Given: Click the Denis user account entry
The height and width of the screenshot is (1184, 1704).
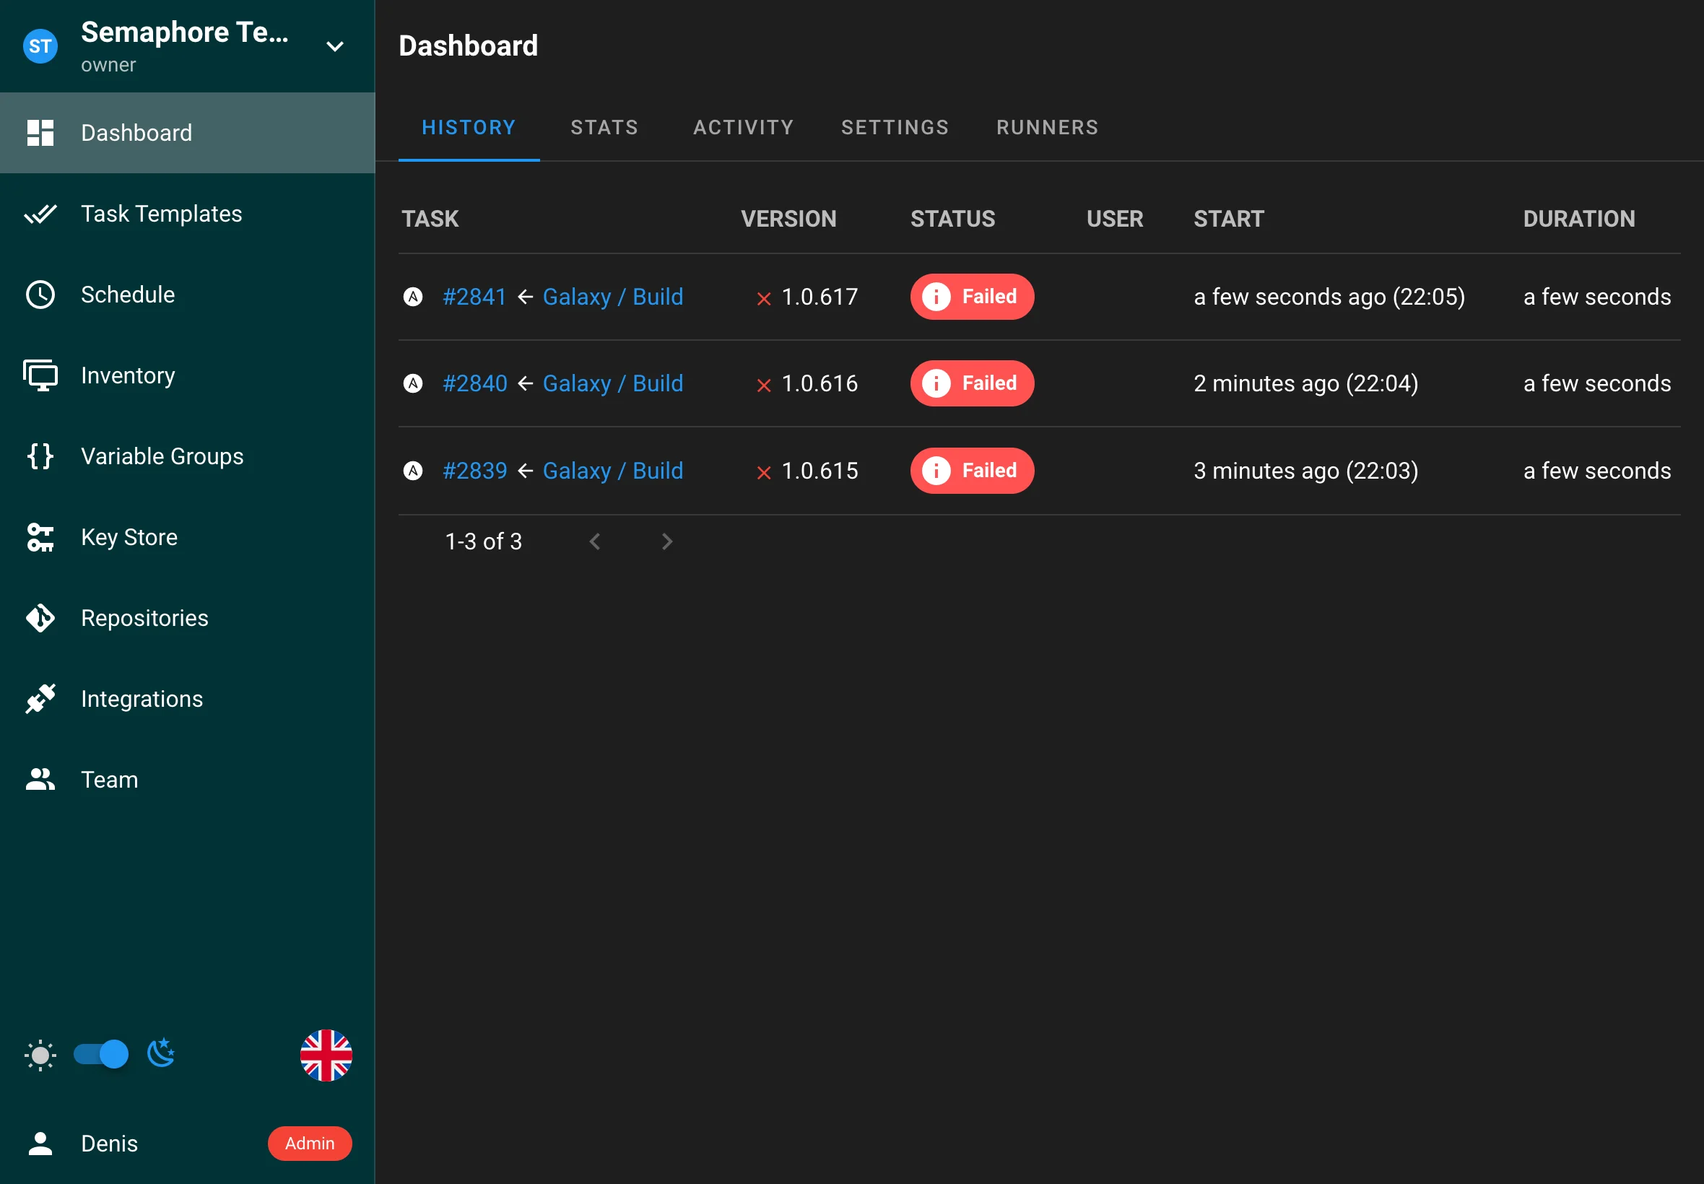Looking at the screenshot, I should [109, 1143].
